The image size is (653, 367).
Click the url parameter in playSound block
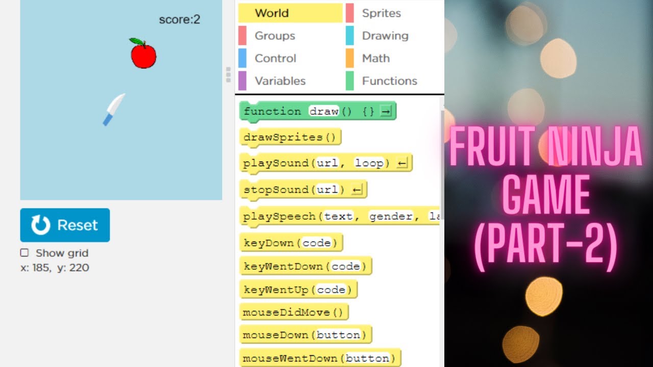327,163
